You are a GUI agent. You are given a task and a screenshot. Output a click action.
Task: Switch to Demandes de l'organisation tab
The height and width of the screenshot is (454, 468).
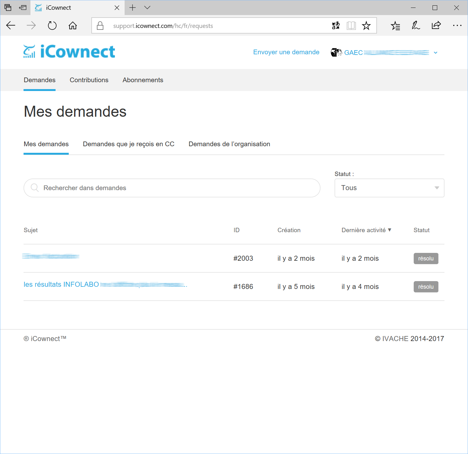pos(229,144)
